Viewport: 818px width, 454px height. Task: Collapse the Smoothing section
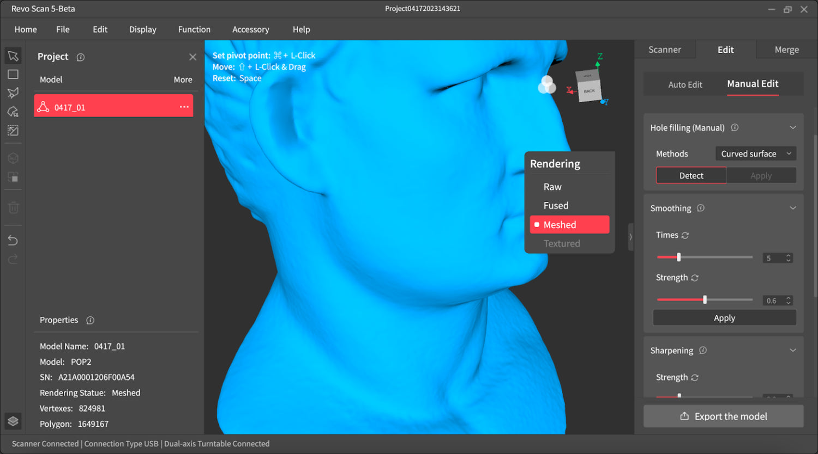pyautogui.click(x=793, y=207)
